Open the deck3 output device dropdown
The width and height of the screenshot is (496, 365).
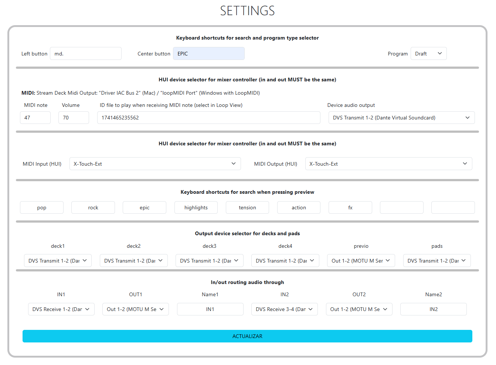tap(210, 261)
